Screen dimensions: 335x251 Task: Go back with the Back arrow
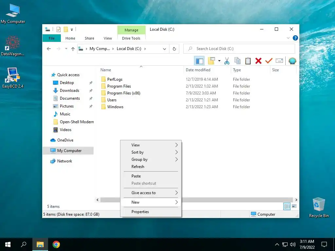tap(49, 49)
